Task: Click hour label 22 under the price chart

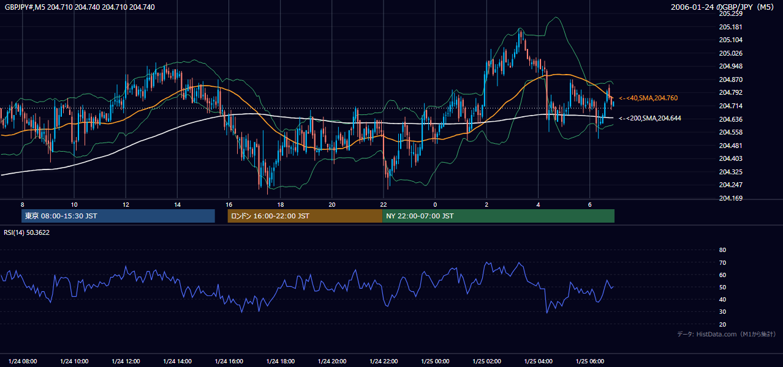Action: point(383,204)
